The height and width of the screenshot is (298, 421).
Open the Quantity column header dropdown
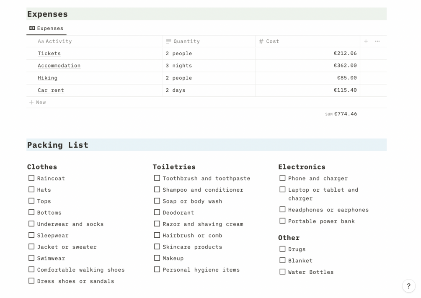[209, 41]
